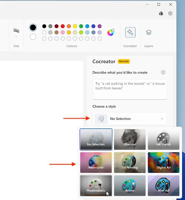185x200 pixels.
Task: Pick the purple colour swatch
Action: click(x=100, y=26)
